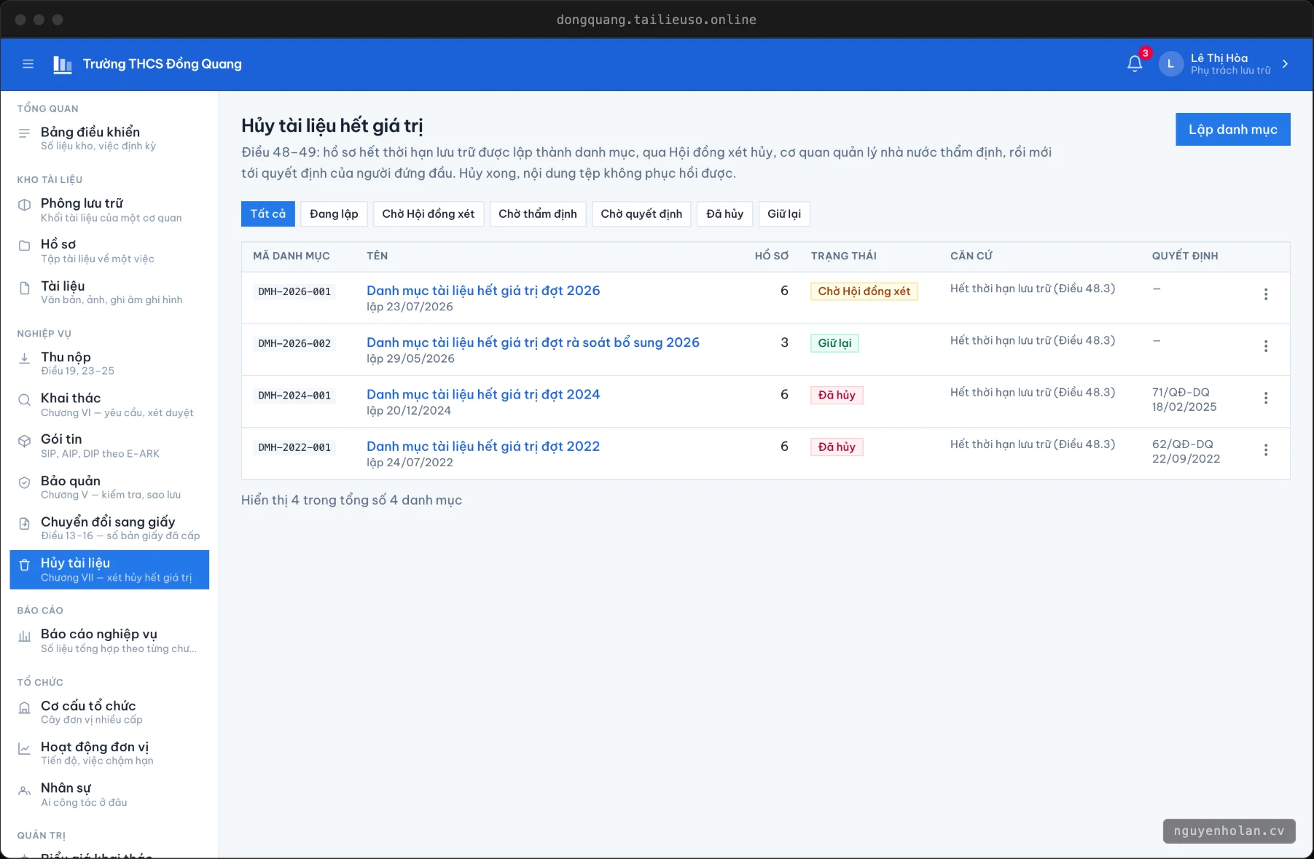1314x859 pixels.
Task: Open row actions for DMH-2026-001
Action: (1266, 294)
